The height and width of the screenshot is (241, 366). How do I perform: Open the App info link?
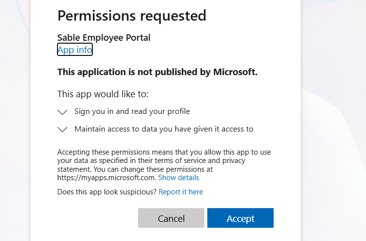[75, 50]
